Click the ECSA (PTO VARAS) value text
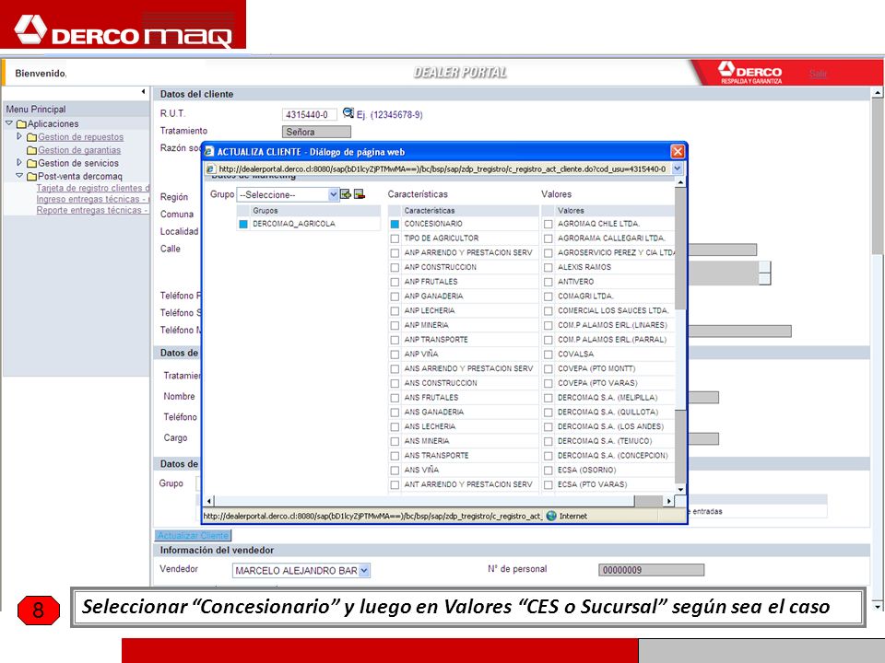 (592, 485)
